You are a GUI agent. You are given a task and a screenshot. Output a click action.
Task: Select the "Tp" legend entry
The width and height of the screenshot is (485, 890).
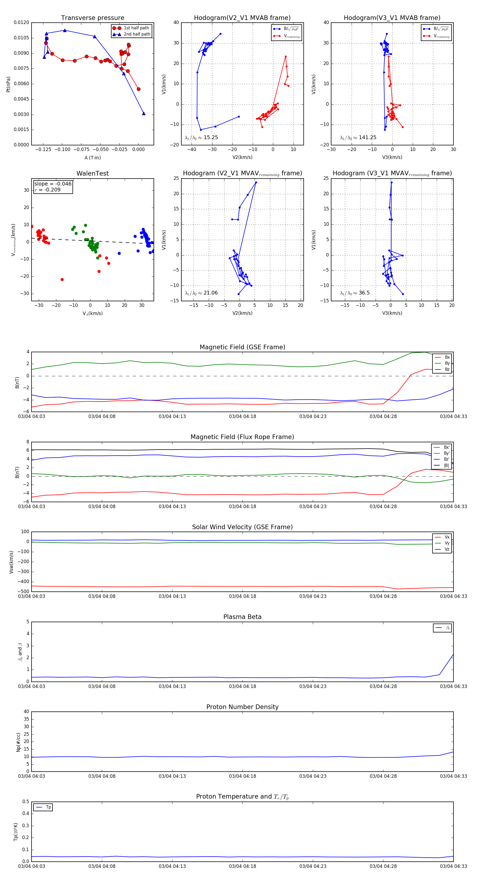point(43,807)
